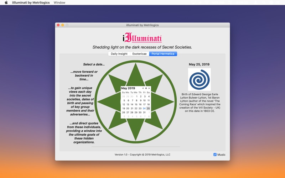Click day 23 in the calendar
Viewport: 285px width, 178px height.
coord(140,109)
